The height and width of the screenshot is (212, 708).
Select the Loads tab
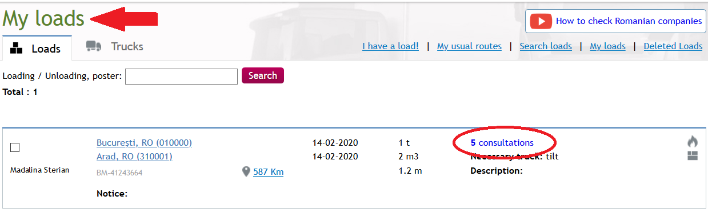click(36, 49)
